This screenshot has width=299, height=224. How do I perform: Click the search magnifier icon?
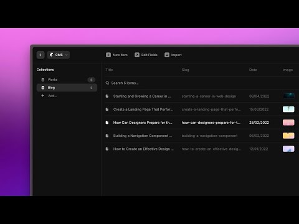click(107, 83)
